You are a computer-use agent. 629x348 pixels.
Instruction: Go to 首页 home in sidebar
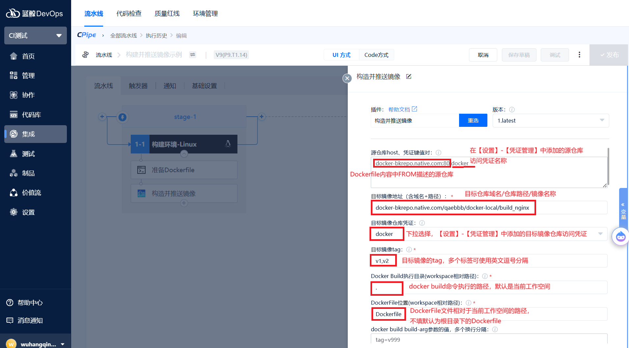(28, 56)
